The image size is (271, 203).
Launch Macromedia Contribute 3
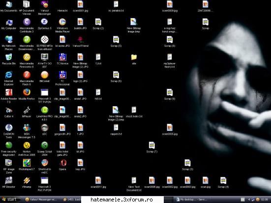coord(27,26)
